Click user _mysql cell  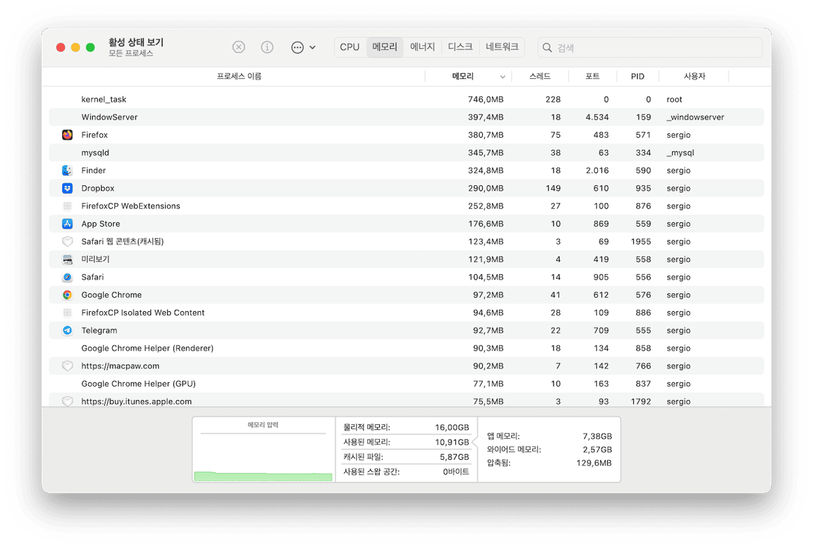680,153
